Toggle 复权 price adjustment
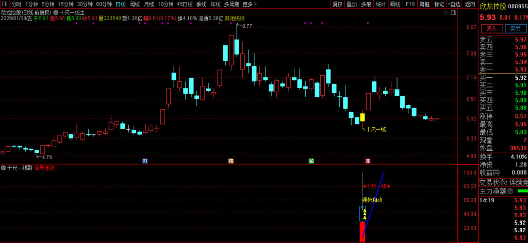This screenshot has width=528, height=243. pos(337,4)
